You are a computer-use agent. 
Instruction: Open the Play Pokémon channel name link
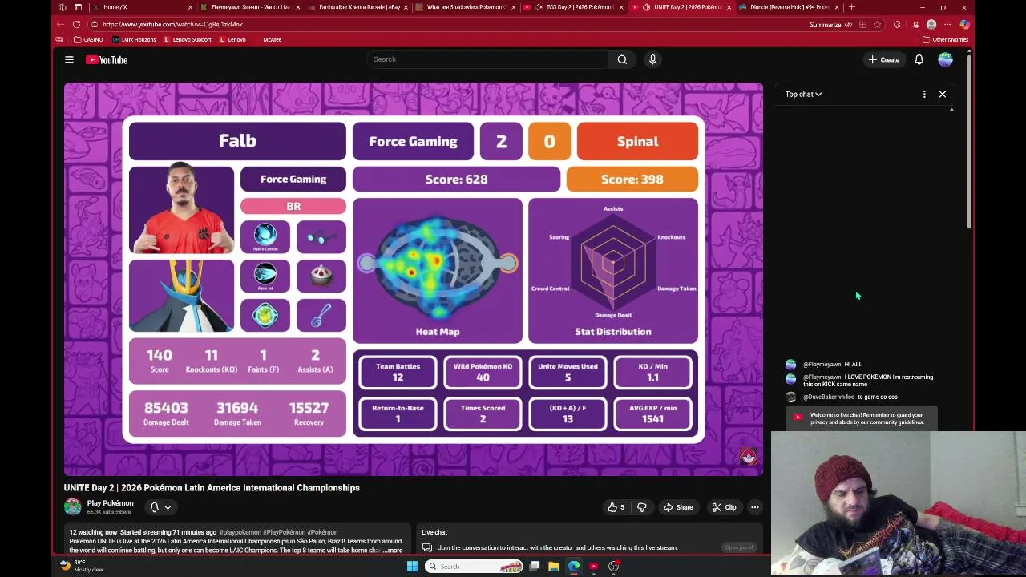[x=110, y=503]
